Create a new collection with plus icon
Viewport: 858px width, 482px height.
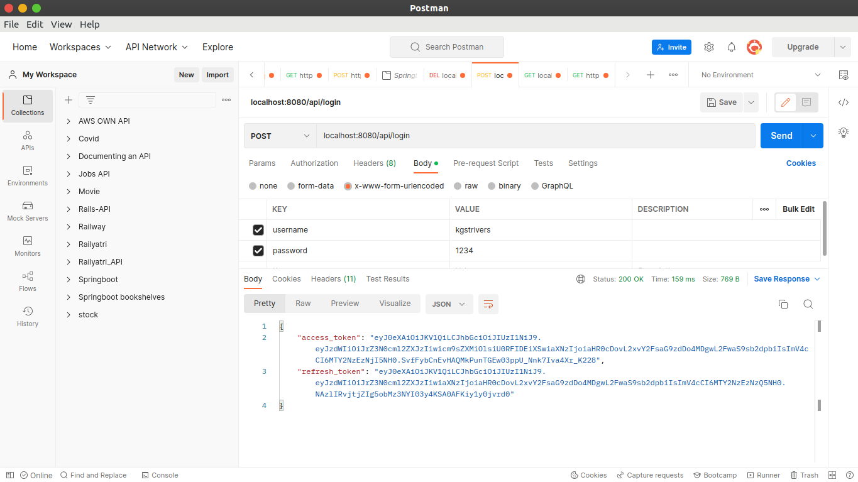click(69, 100)
